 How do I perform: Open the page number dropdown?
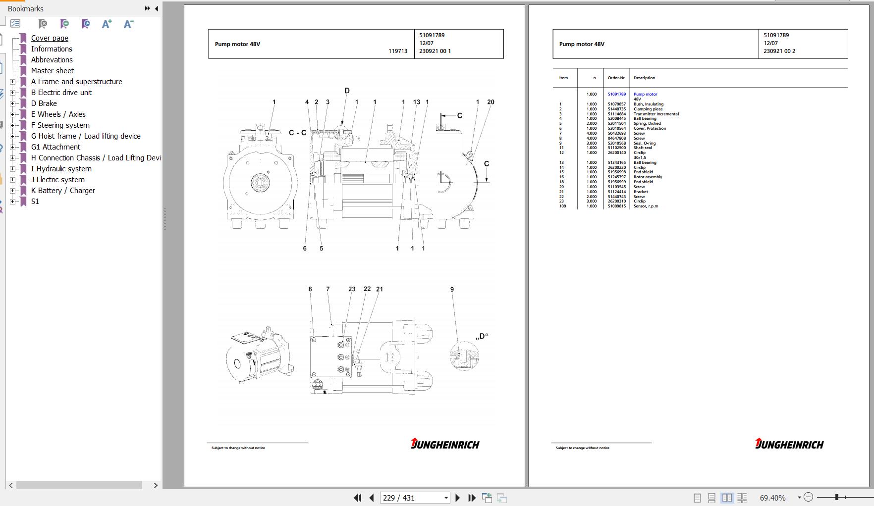pyautogui.click(x=446, y=498)
